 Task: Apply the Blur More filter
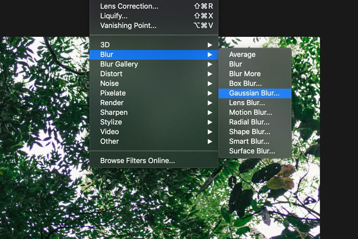pyautogui.click(x=255, y=74)
